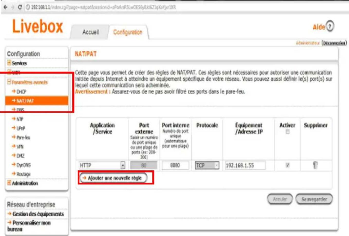This screenshot has height=236, width=349.
Task: Click the Déconnexion link
Action: click(334, 43)
